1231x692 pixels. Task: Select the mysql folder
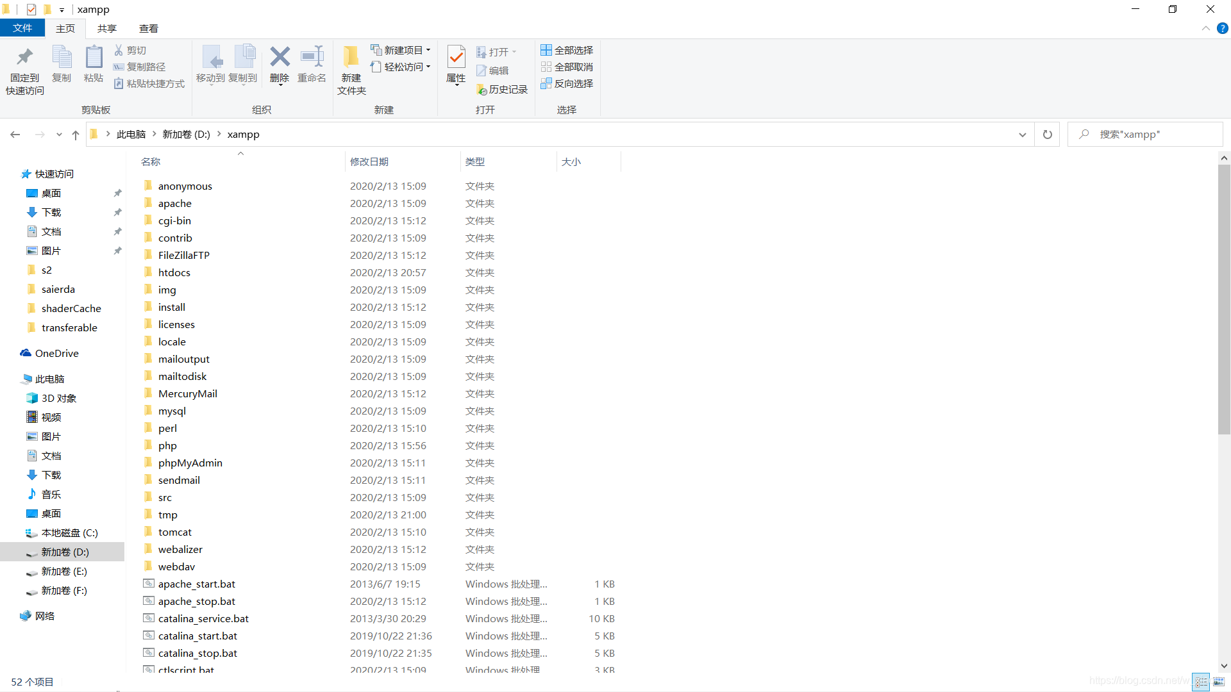coord(172,411)
